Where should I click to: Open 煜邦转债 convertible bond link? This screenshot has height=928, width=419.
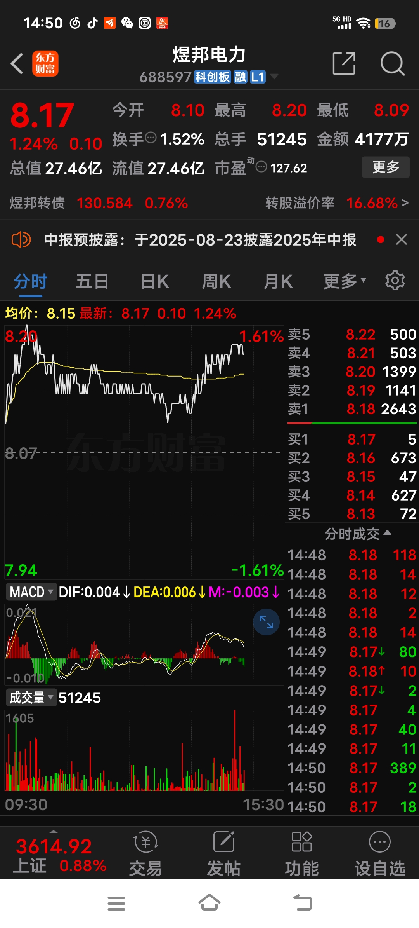click(x=99, y=203)
